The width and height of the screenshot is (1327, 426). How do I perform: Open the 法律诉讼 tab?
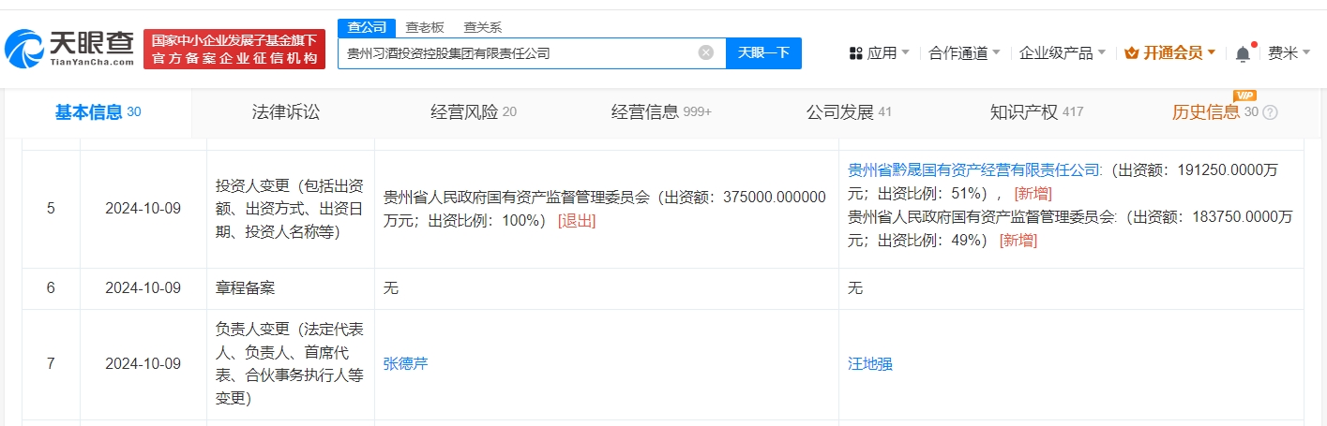[x=286, y=112]
